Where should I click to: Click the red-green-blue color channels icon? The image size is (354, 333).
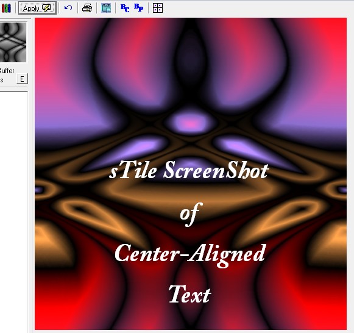coord(6,8)
